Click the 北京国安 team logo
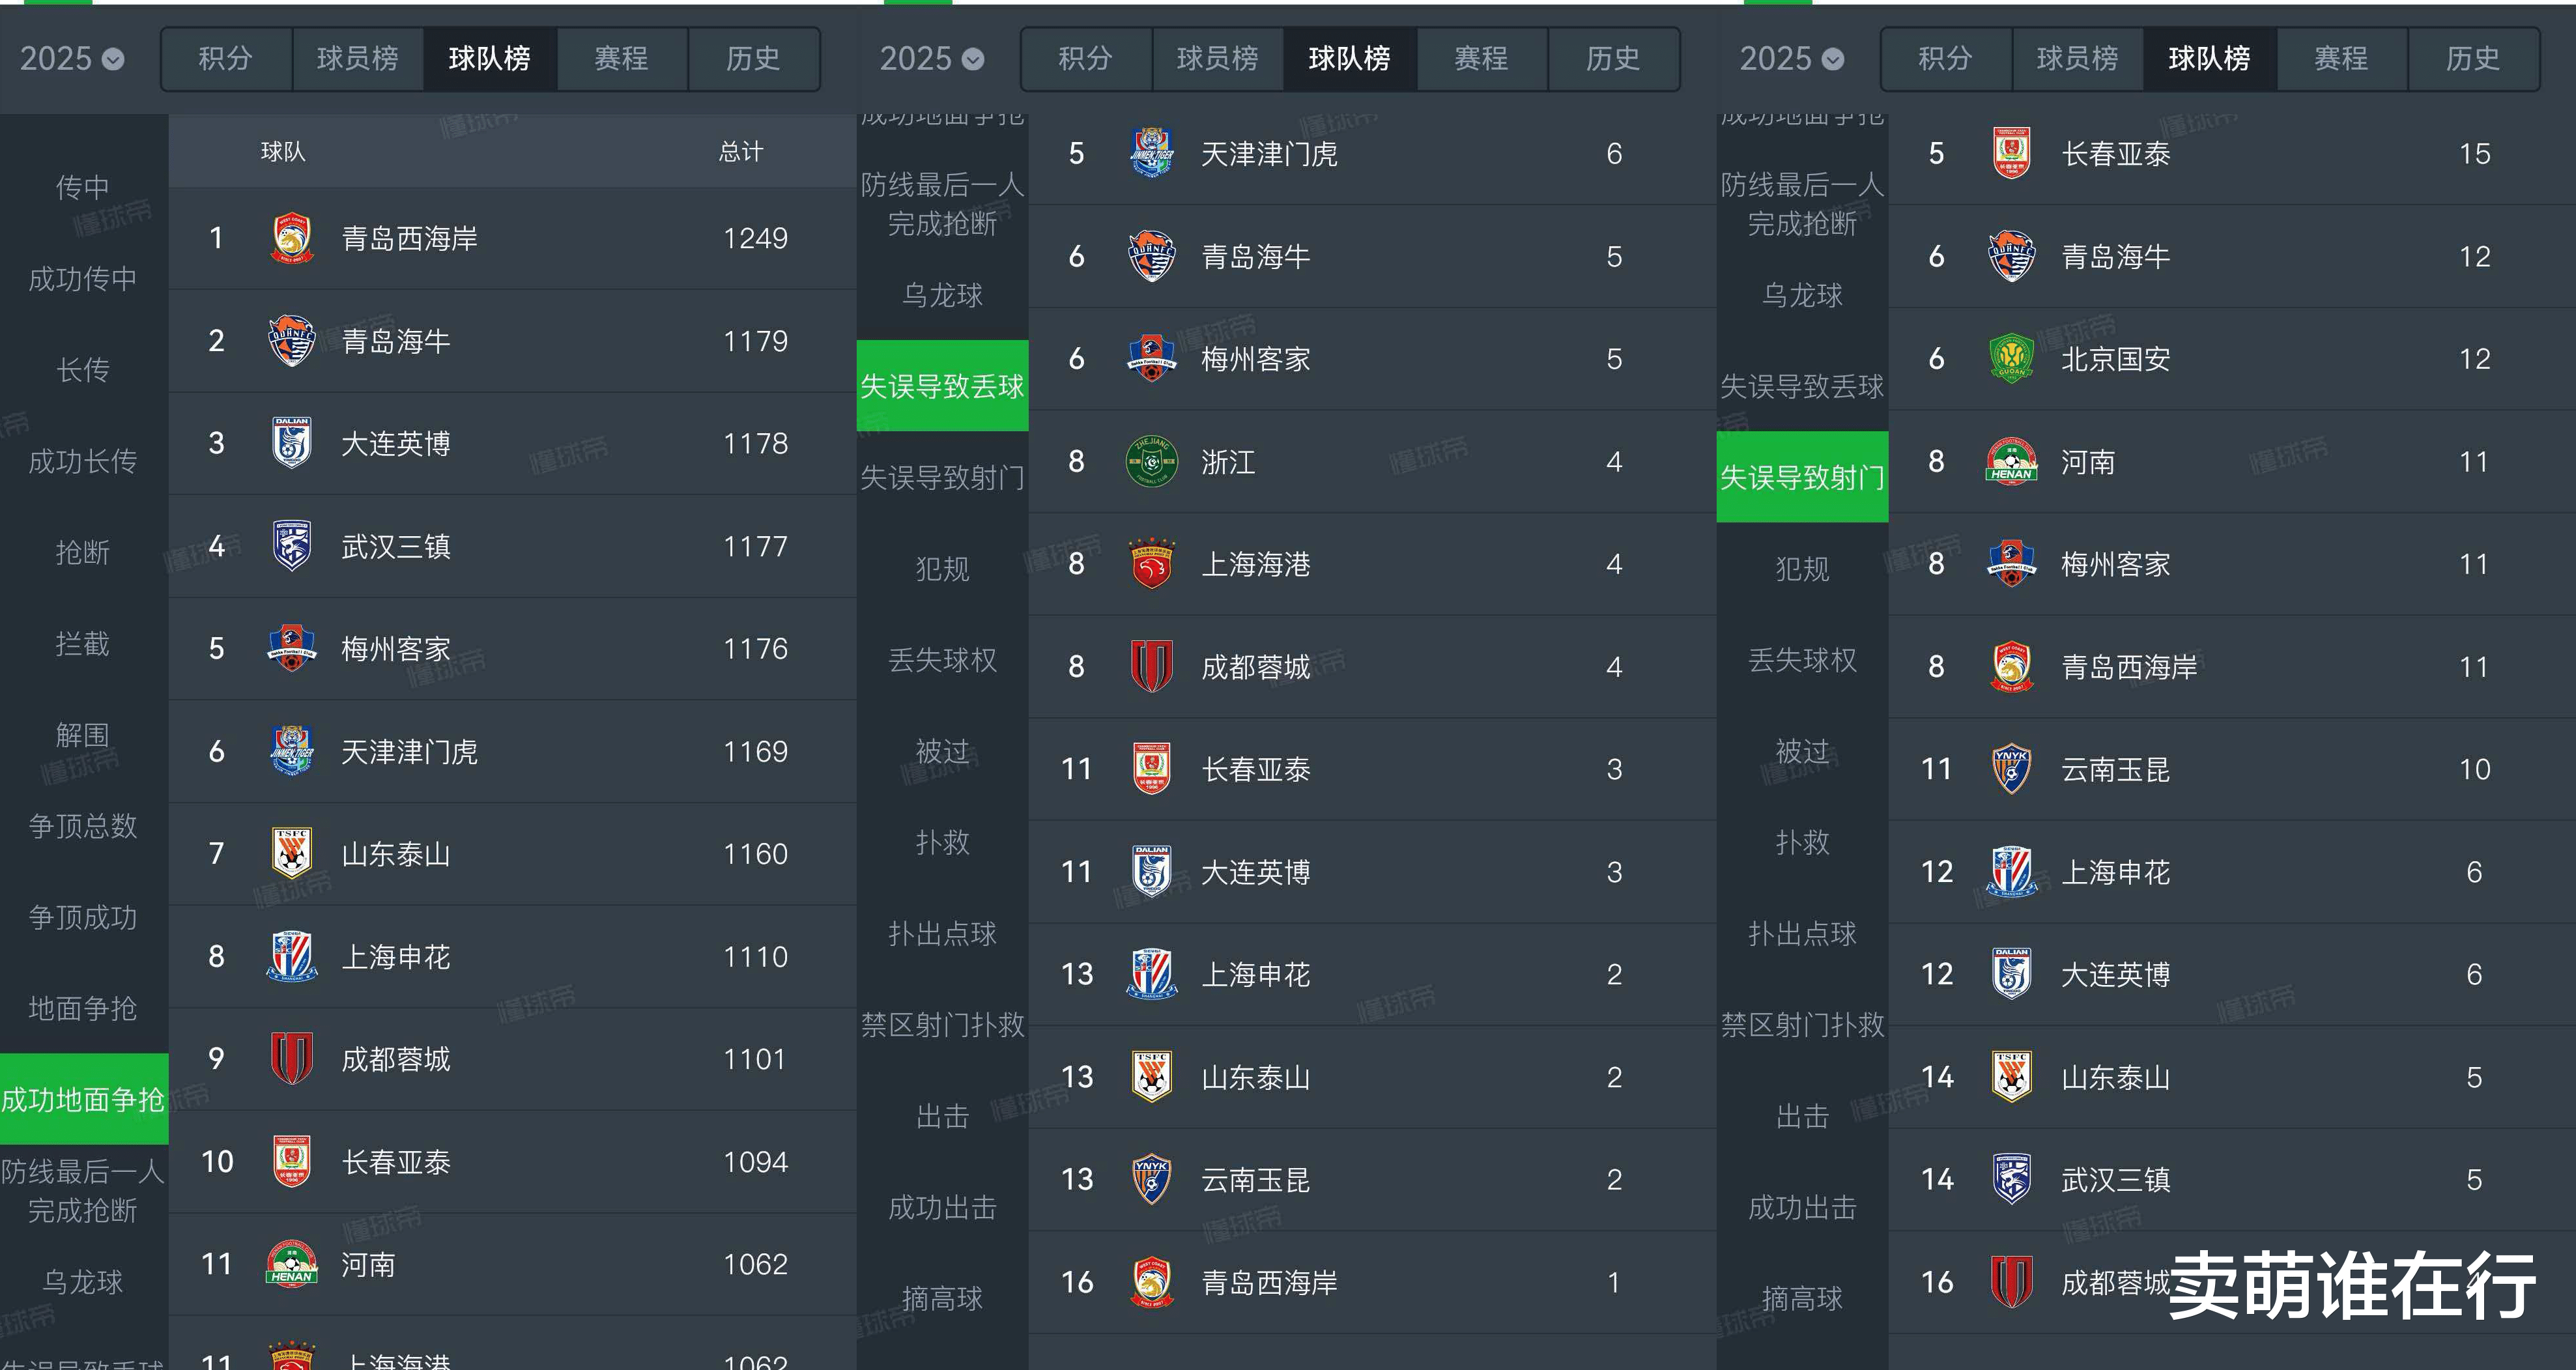 2011,359
